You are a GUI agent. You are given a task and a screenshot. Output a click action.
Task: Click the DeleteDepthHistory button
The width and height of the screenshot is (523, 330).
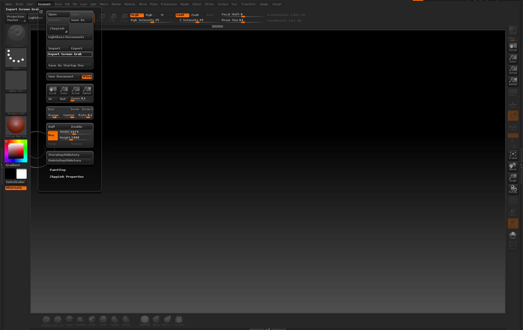(x=70, y=161)
